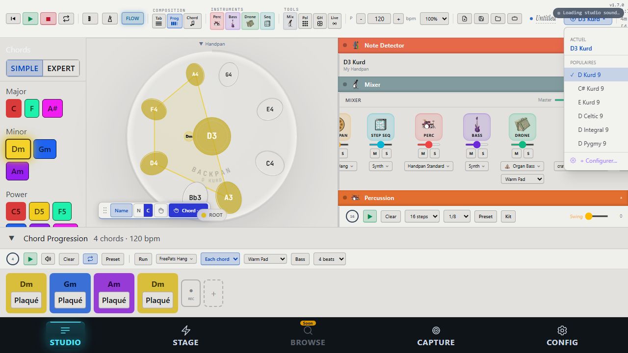Viewport: 628px width, 353px height.
Task: Stop playback with the red stop button
Action: 48,19
